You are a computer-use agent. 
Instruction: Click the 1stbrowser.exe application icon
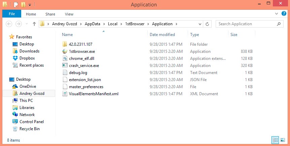65,51
